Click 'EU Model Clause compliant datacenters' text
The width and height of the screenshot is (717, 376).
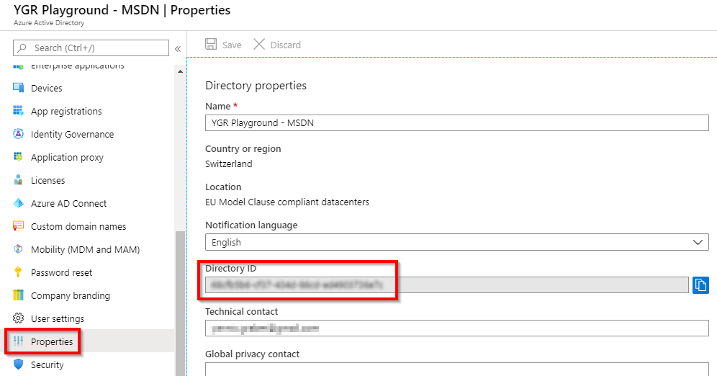[x=287, y=202]
